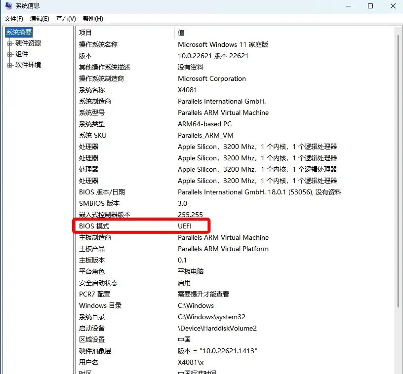This screenshot has width=403, height=374.
Task: Select the 系统类型 row
Action: click(235, 124)
